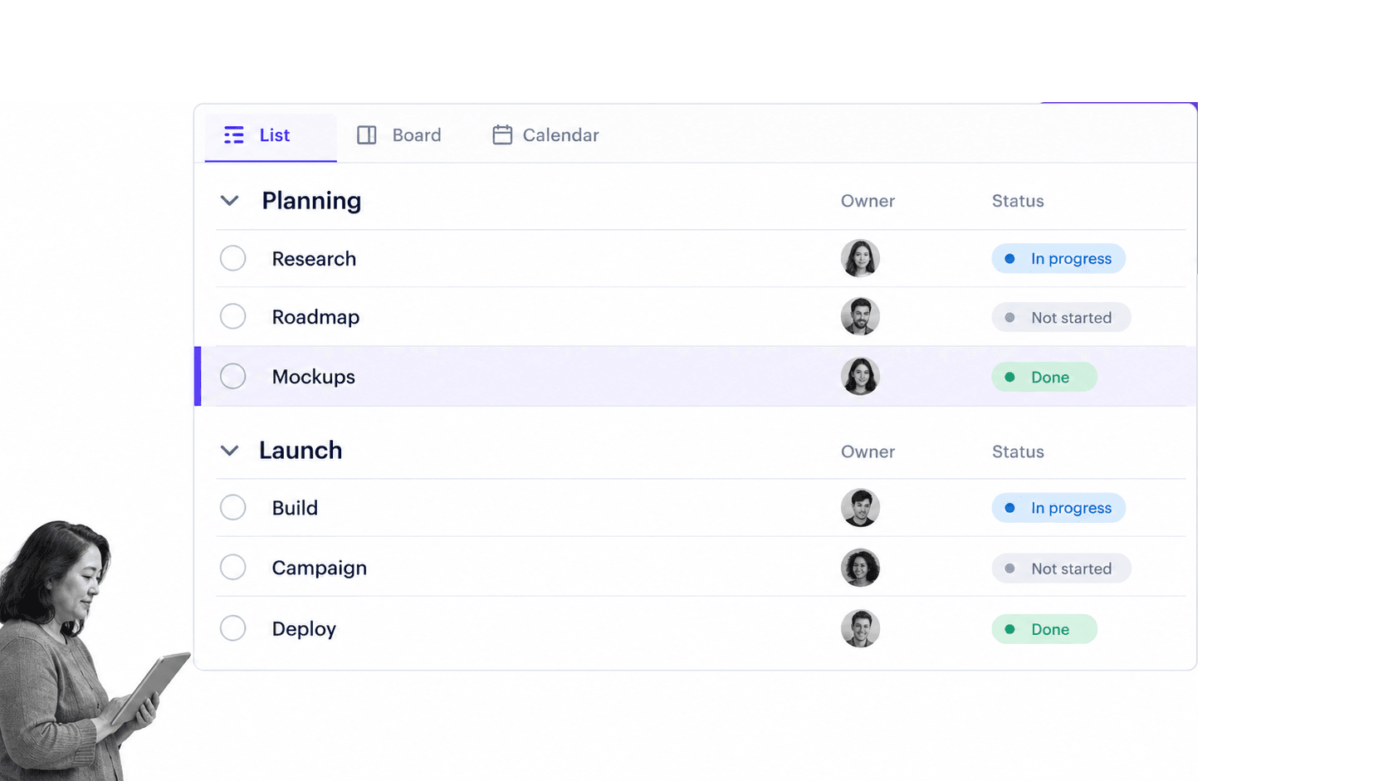Screen dimensions: 1388x781
Task: Open the Research owner avatar
Action: [860, 258]
